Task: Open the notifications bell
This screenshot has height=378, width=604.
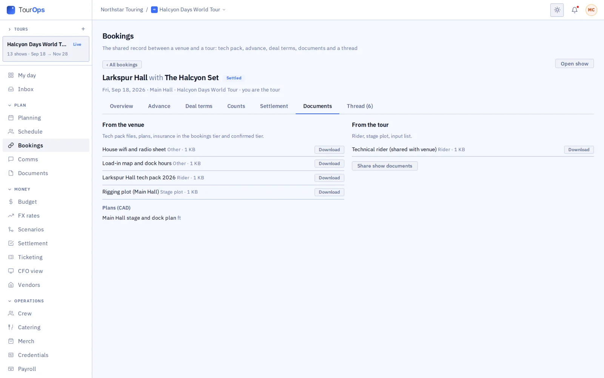Action: [x=575, y=10]
